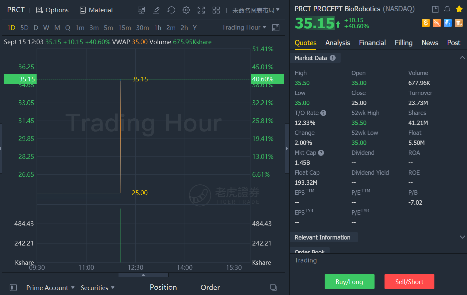Click the bookmark note icon near the stock title
The height and width of the screenshot is (295, 467).
pyautogui.click(x=435, y=9)
